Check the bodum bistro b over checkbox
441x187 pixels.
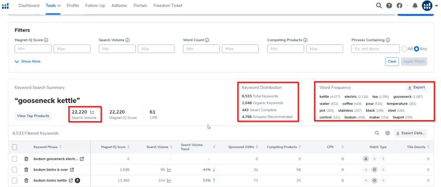click(15, 170)
